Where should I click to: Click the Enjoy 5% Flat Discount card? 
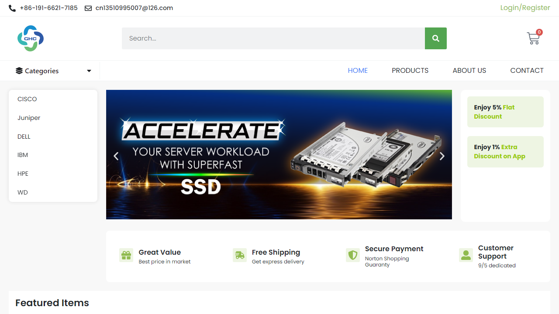(505, 112)
